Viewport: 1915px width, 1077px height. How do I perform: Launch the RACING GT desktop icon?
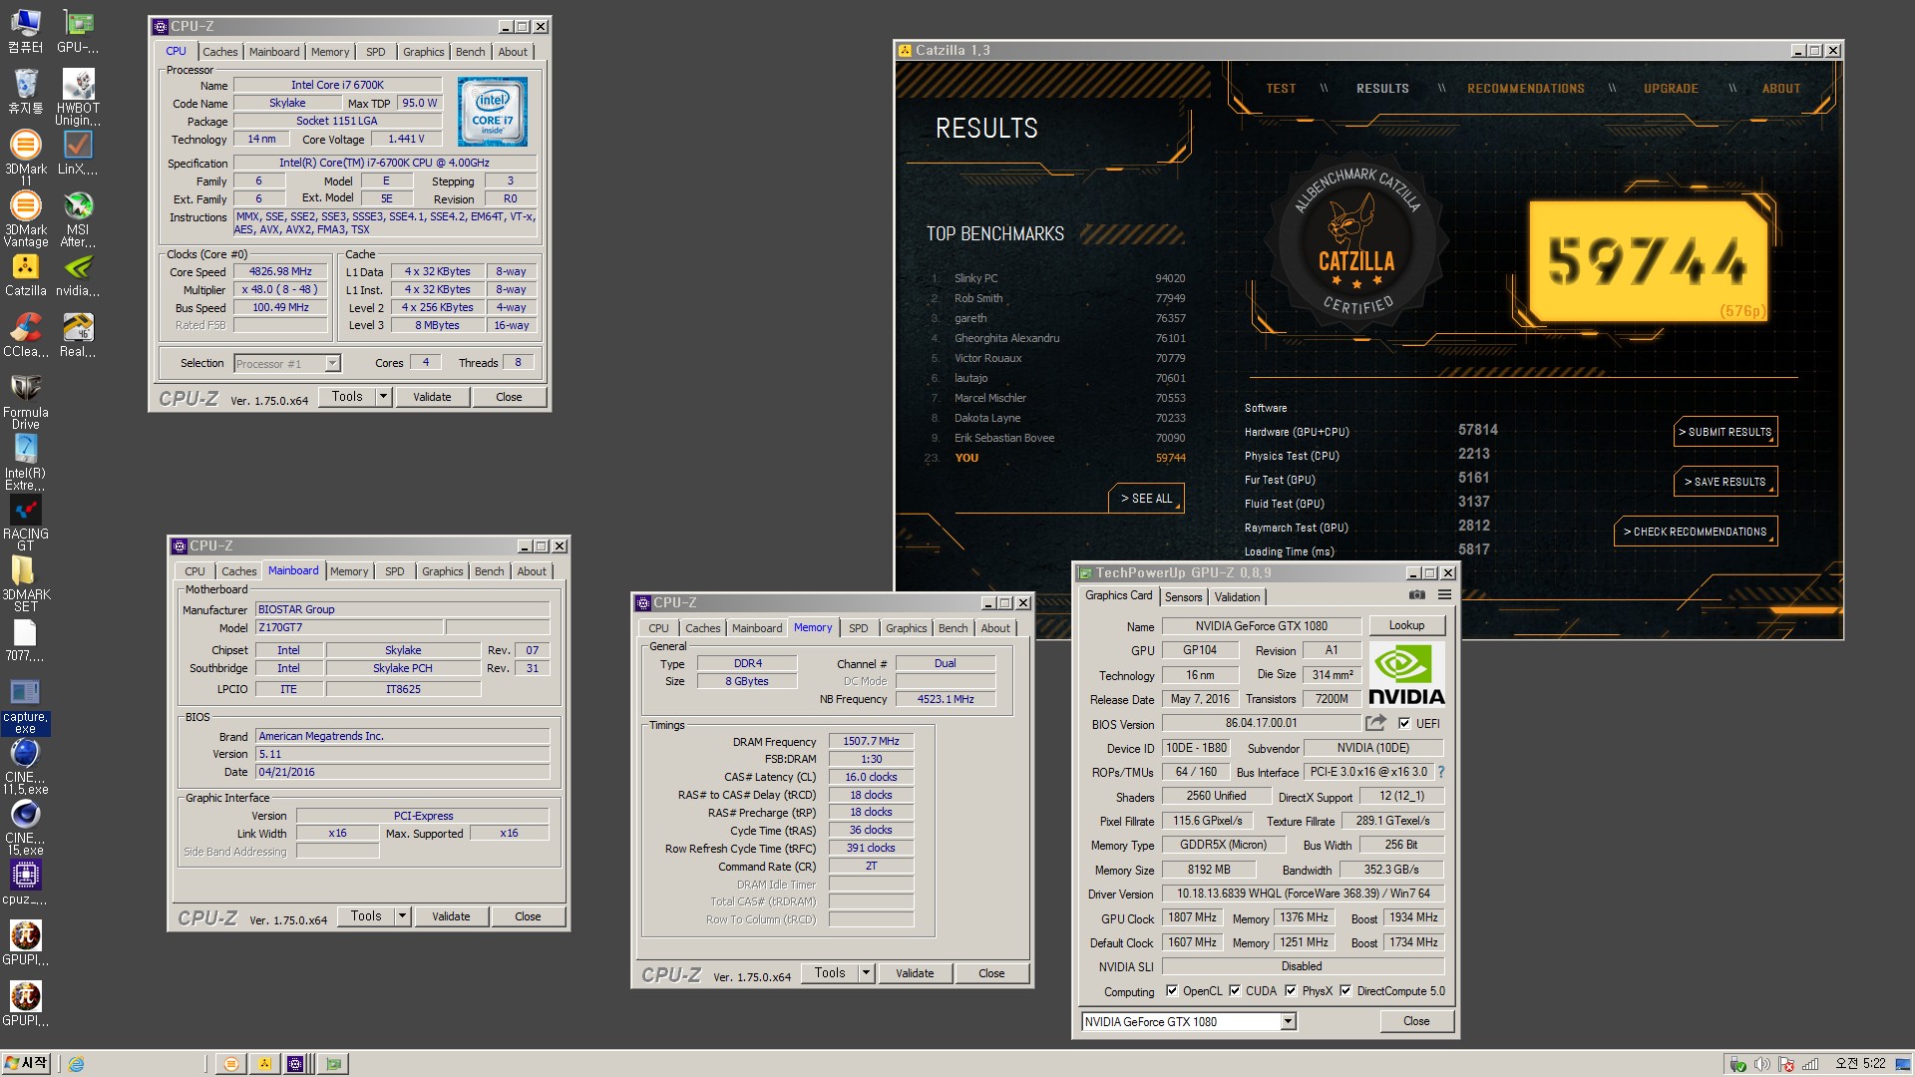[26, 524]
